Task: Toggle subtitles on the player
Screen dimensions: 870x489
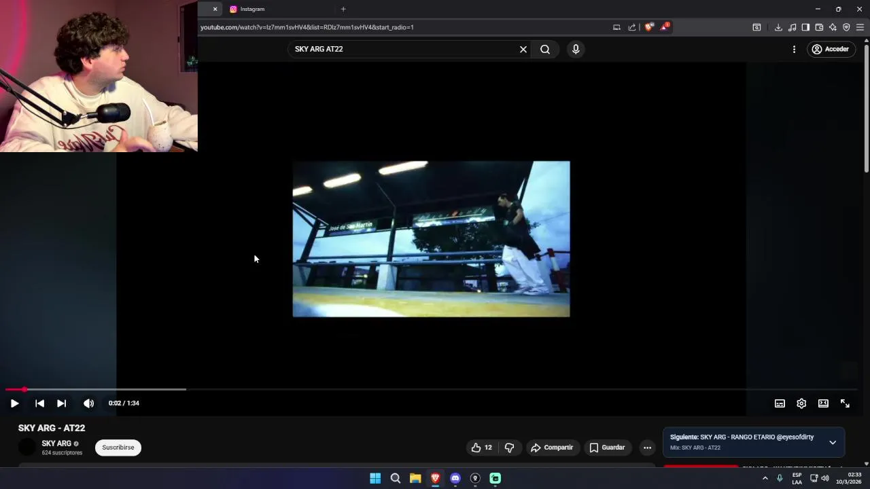Action: point(780,403)
